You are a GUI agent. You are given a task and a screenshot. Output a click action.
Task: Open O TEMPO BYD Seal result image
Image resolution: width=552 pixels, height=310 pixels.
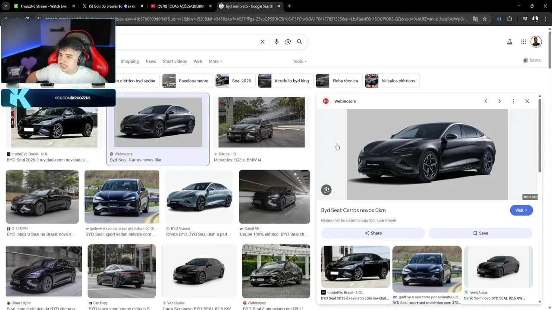42,197
